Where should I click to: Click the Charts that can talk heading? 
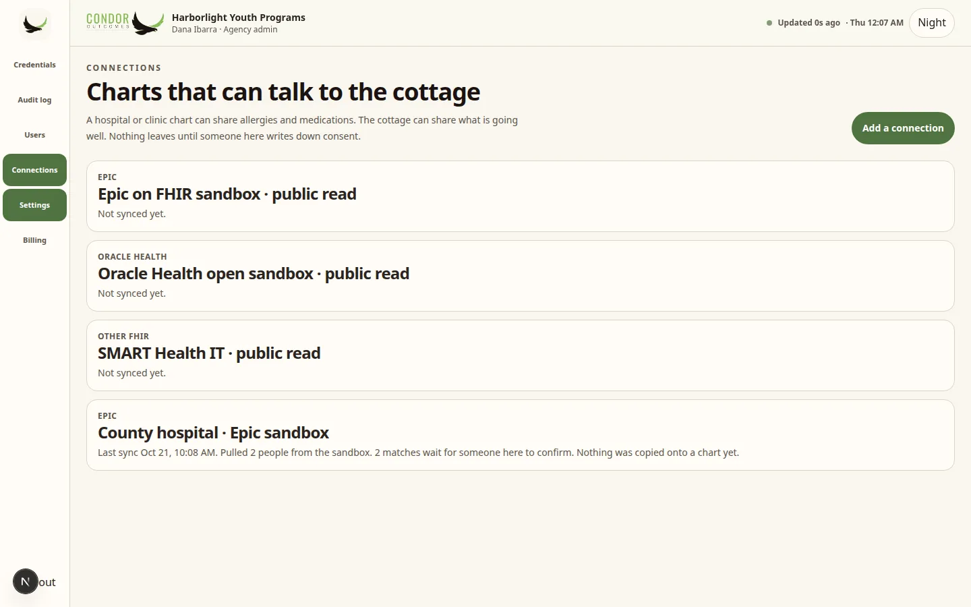pyautogui.click(x=283, y=92)
